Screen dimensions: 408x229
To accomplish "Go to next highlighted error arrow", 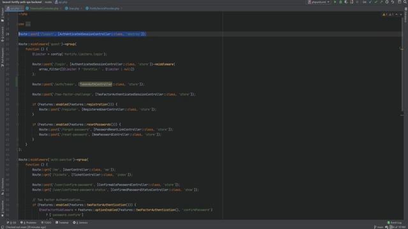I will pos(401,15).
